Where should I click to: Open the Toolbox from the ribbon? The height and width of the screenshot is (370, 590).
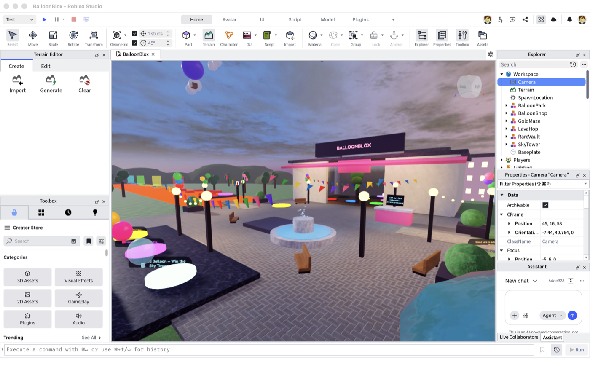(x=462, y=38)
